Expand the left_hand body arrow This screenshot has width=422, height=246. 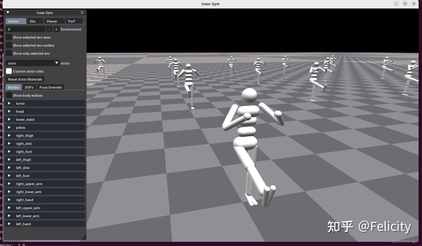pos(9,224)
